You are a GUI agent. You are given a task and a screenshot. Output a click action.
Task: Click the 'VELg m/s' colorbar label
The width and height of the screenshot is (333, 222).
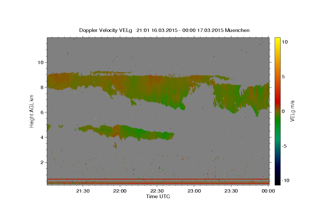tap(292, 111)
